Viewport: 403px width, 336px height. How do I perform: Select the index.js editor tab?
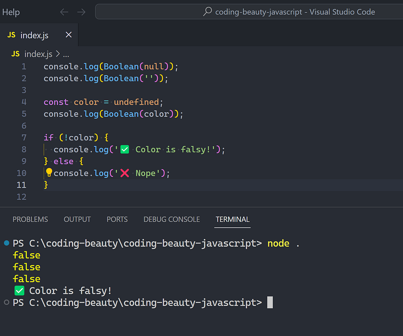coord(39,35)
